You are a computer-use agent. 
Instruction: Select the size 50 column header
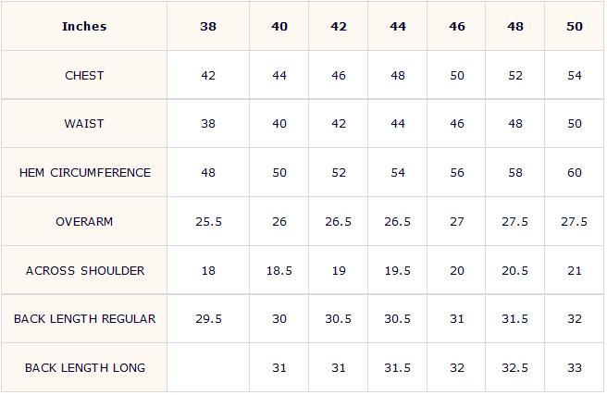[x=575, y=26]
